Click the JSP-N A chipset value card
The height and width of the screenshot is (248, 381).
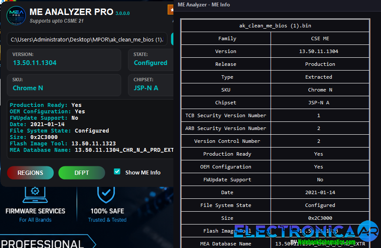[151, 85]
